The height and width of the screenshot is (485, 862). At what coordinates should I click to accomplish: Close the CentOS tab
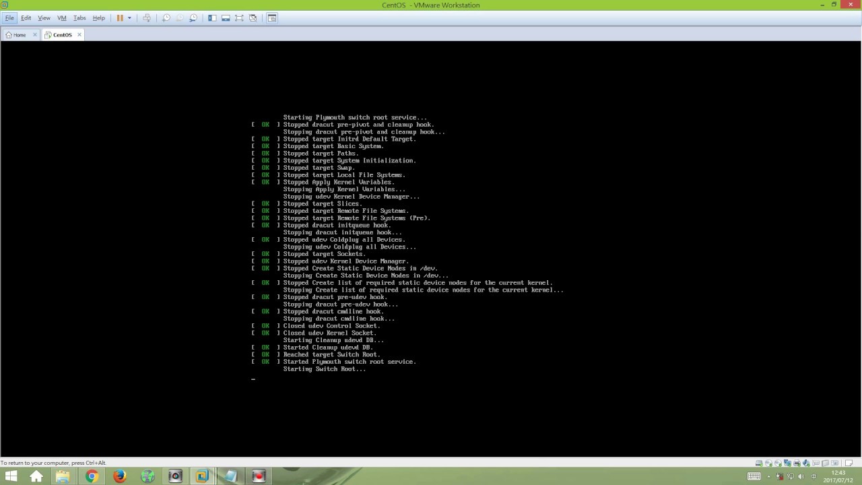[x=79, y=35]
